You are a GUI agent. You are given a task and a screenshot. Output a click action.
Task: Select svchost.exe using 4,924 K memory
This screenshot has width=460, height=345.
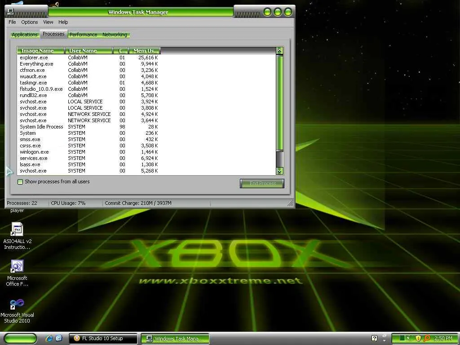pos(89,114)
